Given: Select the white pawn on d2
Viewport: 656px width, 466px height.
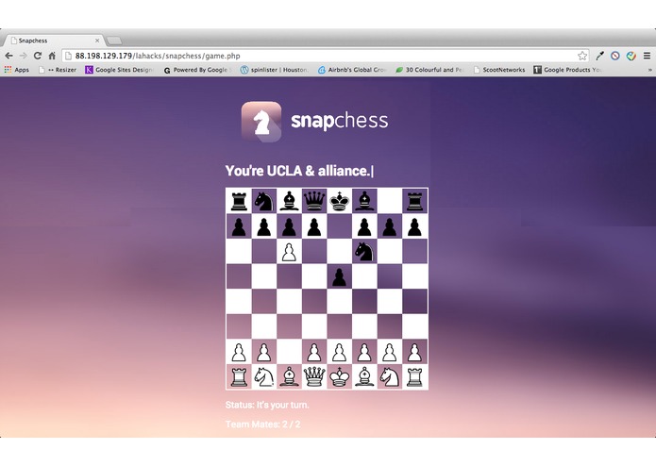Looking at the screenshot, I should (x=314, y=352).
